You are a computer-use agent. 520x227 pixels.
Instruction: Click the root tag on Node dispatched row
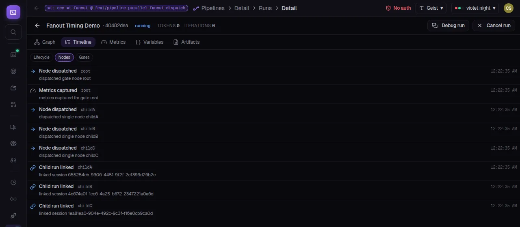[x=85, y=71]
